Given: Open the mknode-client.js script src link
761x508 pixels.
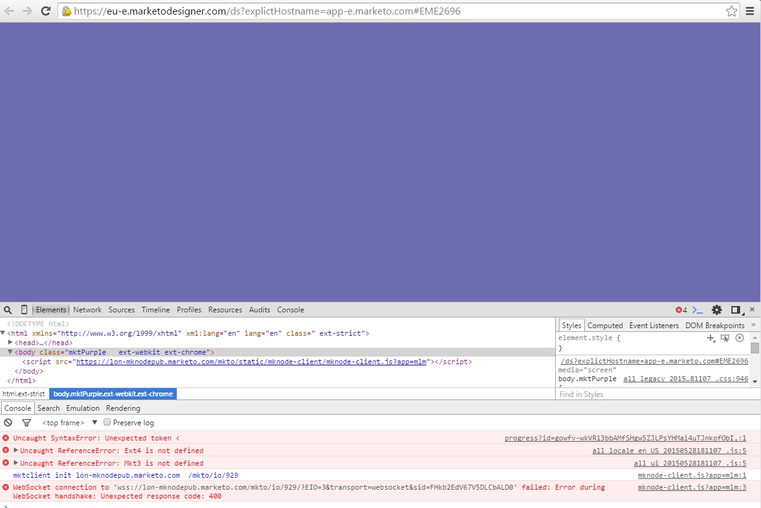Looking at the screenshot, I should point(252,362).
